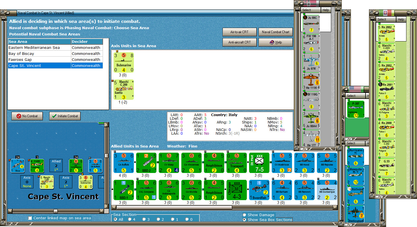417x227 pixels.
Task: Open the Anti-aircraft CRT chart
Action: pyautogui.click(x=239, y=42)
